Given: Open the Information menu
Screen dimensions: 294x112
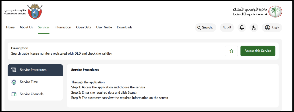Looking at the screenshot, I should point(63,27).
